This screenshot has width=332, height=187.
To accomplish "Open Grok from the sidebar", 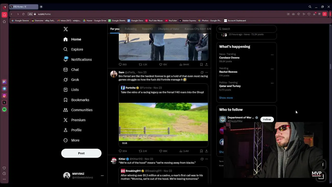I will coord(71,80).
